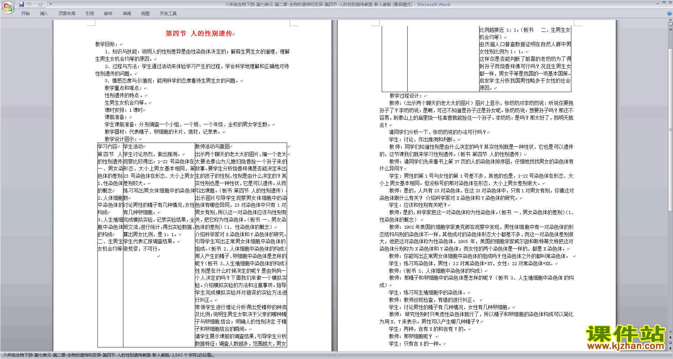Open the 开始 ribbon tab
The image size is (673, 359).
[x=26, y=14]
